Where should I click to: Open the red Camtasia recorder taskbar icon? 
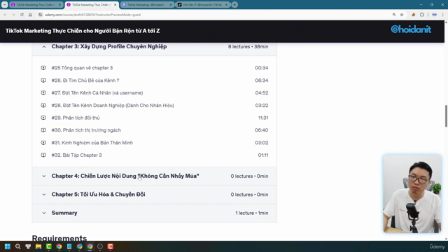[x=111, y=246]
